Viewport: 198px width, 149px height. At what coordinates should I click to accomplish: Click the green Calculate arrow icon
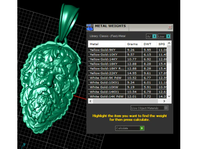(142, 128)
